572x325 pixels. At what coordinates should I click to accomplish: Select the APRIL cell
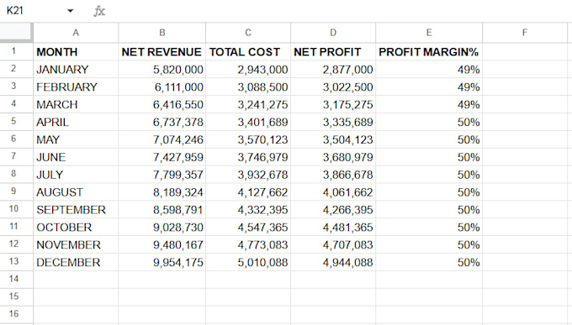click(x=76, y=122)
